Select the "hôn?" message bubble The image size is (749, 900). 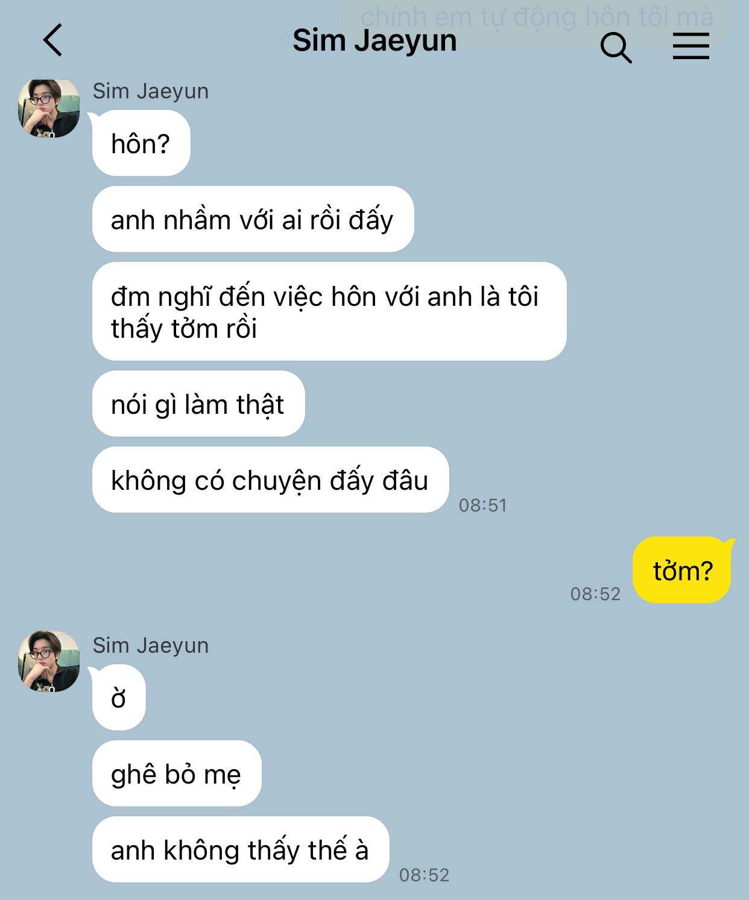(x=141, y=144)
